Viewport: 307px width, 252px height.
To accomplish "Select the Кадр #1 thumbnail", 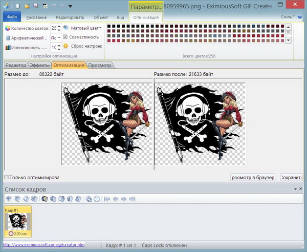I will point(18,221).
